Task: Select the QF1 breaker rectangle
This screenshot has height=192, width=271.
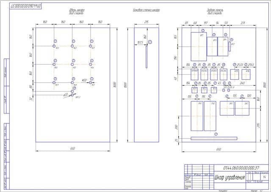Action: click(199, 47)
